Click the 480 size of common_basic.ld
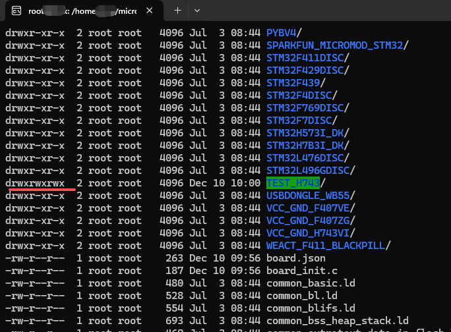 pyautogui.click(x=174, y=283)
